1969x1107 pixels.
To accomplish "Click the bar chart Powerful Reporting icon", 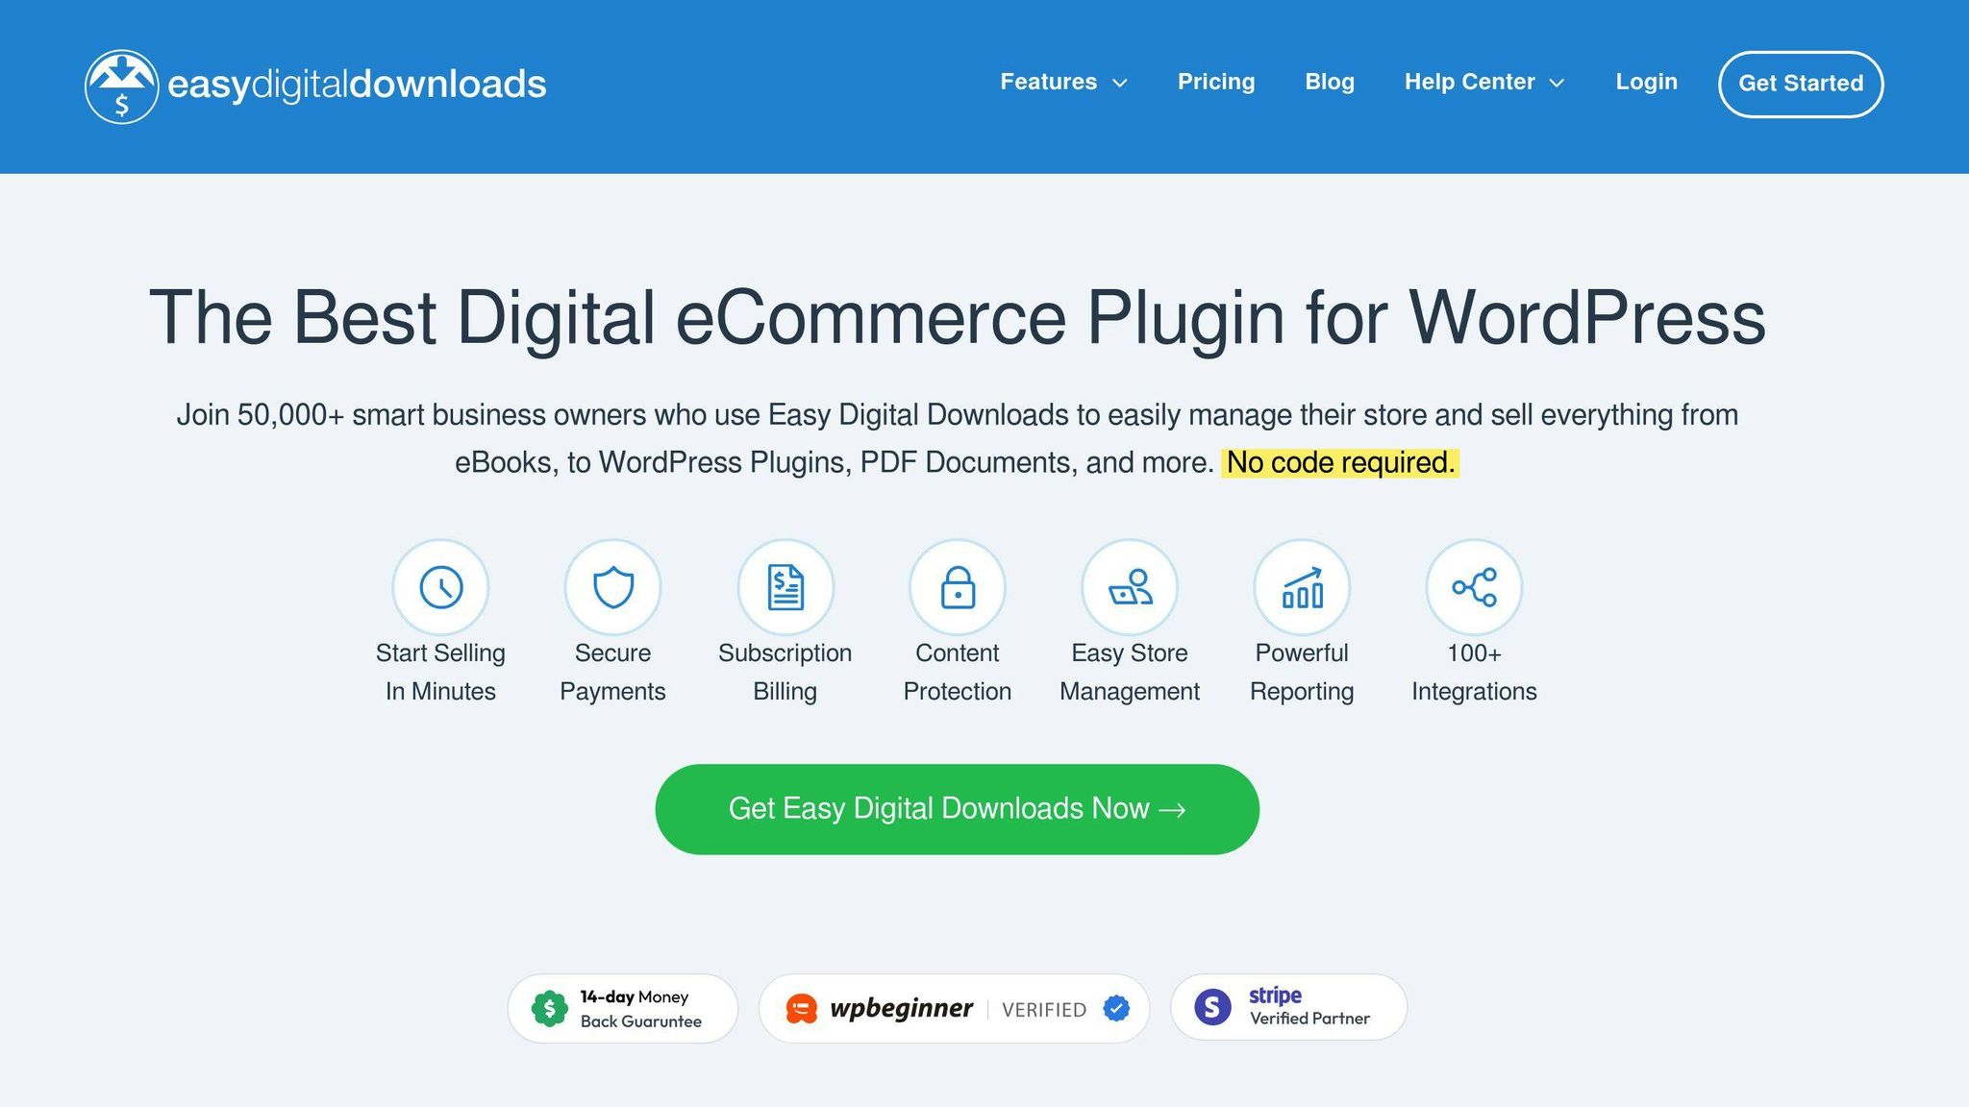I will 1302,587.
